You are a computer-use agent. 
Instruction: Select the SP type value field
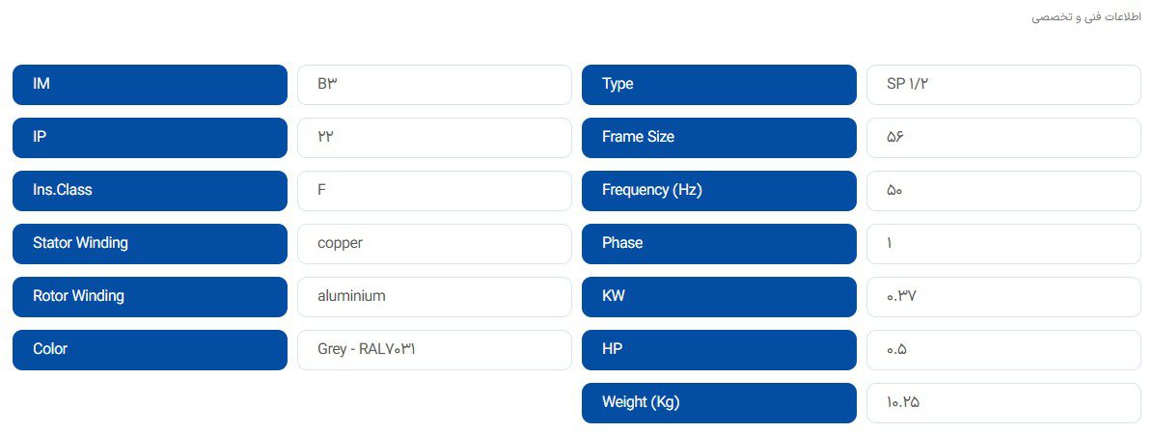pyautogui.click(x=1003, y=85)
